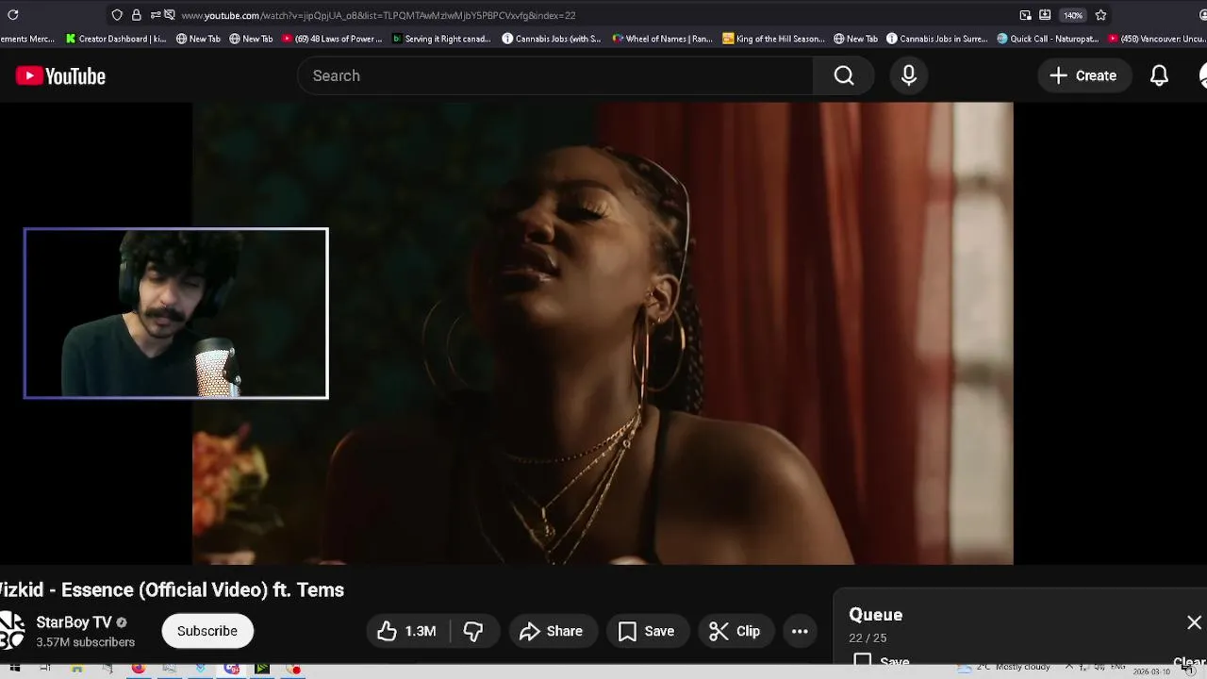Click the StarBoy TV channel avatar
Viewport: 1207px width, 679px height.
(11, 631)
